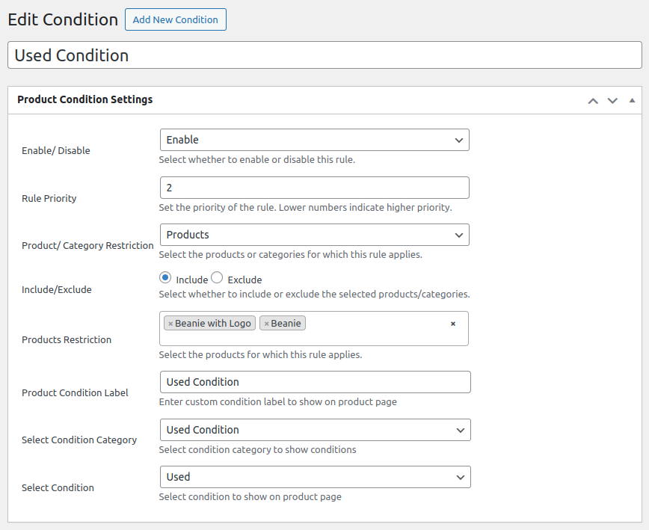Screen dimensions: 649x530
Task: Remove the Beanie with Logo tag
Action: click(x=170, y=324)
